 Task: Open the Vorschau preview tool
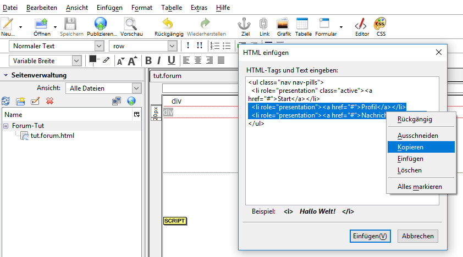pyautogui.click(x=131, y=24)
